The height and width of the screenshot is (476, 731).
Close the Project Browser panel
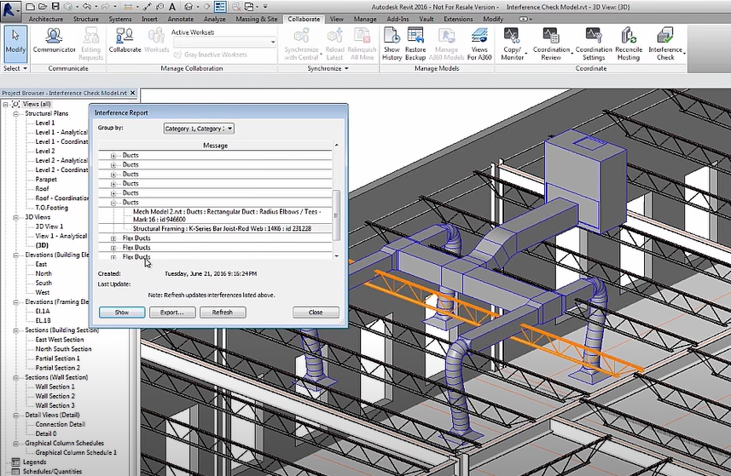tap(132, 93)
